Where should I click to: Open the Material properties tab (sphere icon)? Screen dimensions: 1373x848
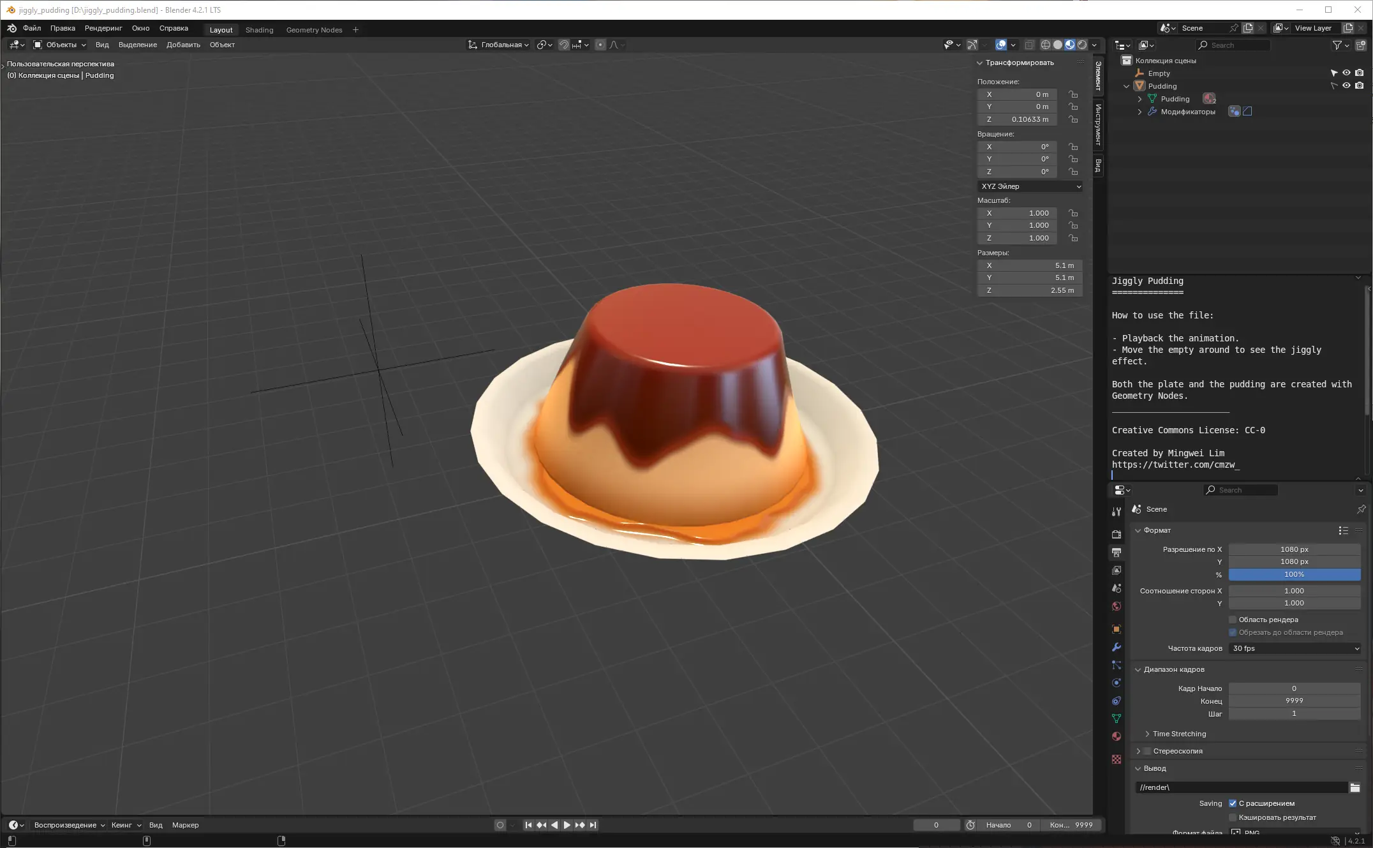click(1117, 736)
